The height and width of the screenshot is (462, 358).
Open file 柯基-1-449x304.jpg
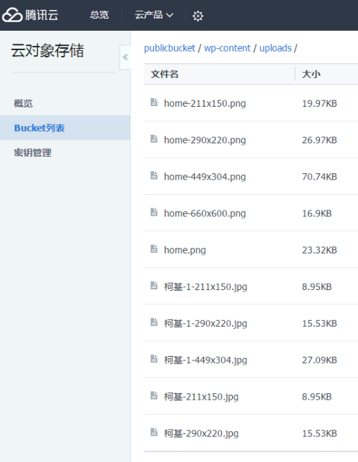205,360
